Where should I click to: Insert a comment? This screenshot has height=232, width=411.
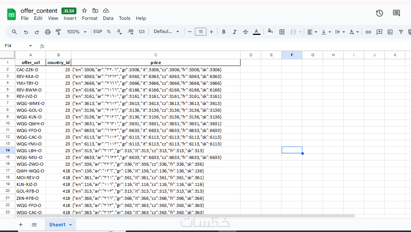pos(379,32)
